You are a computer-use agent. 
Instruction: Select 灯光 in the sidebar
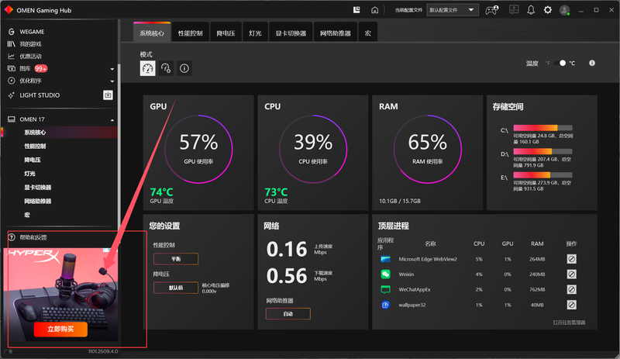coord(29,174)
